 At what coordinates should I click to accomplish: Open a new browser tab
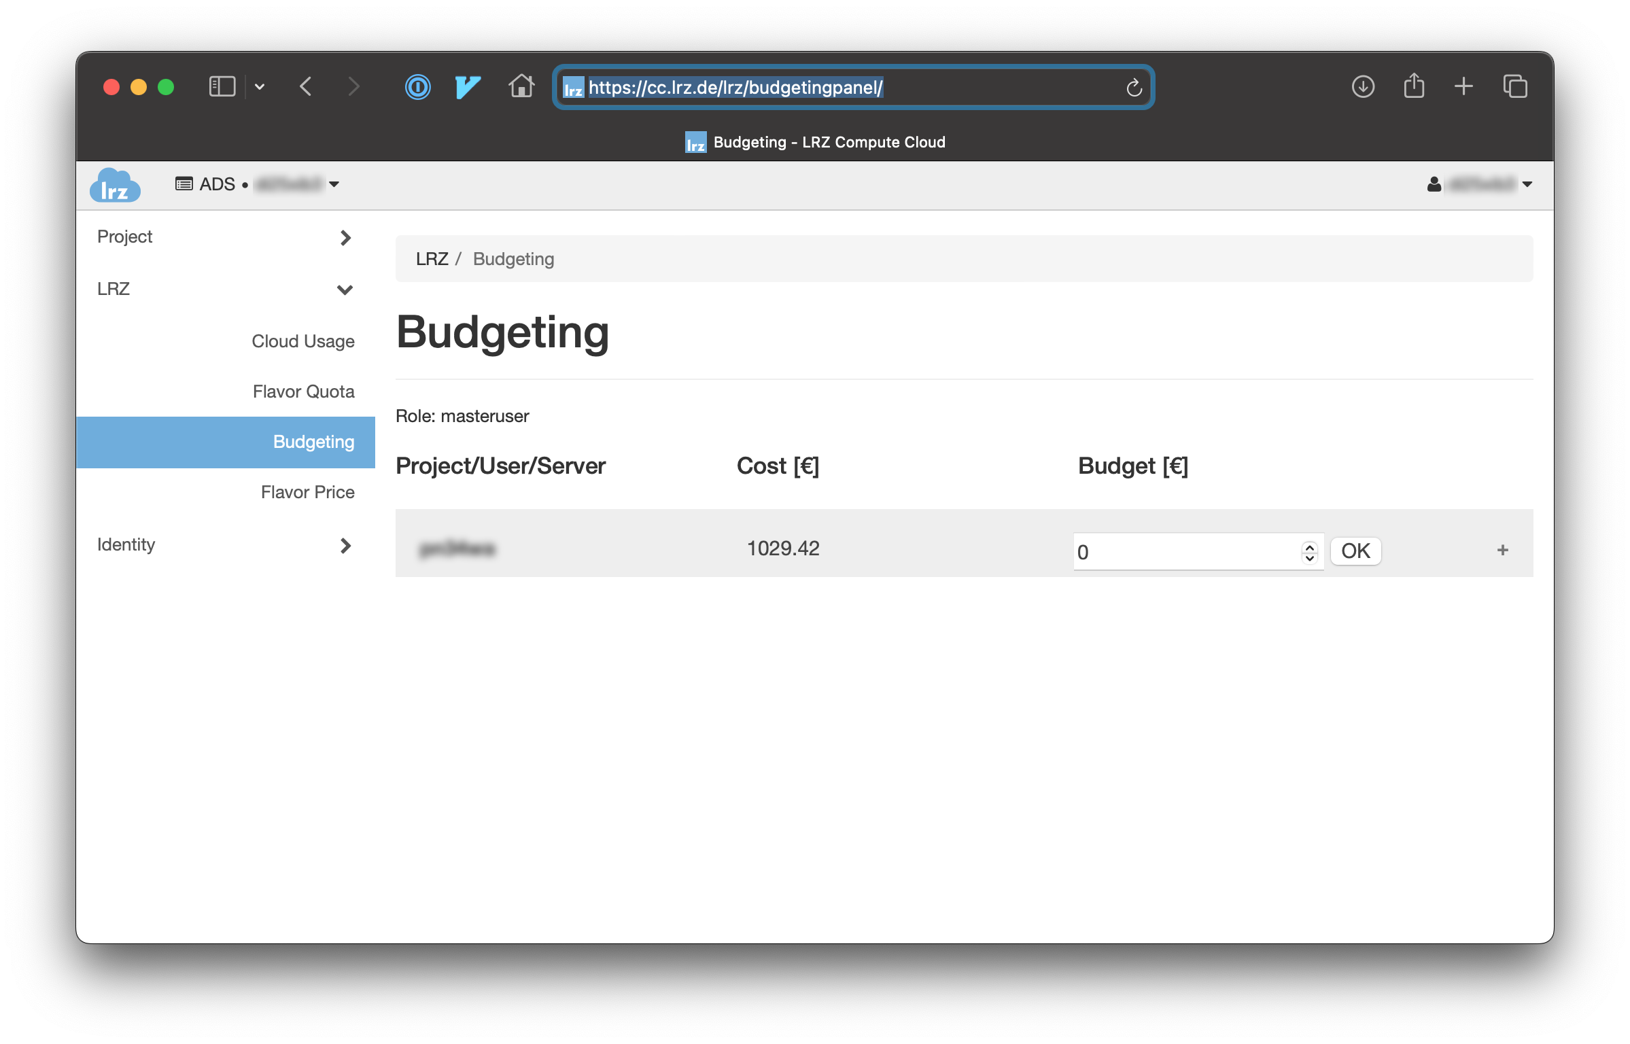[1463, 87]
